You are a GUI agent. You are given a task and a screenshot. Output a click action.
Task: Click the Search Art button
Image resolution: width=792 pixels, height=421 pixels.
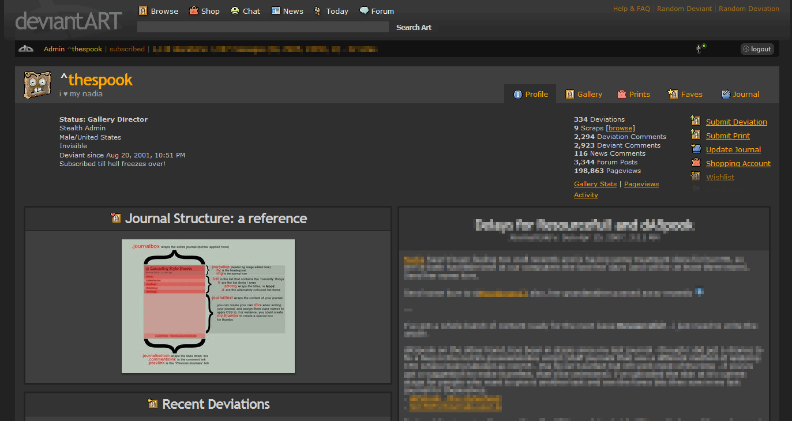[414, 27]
